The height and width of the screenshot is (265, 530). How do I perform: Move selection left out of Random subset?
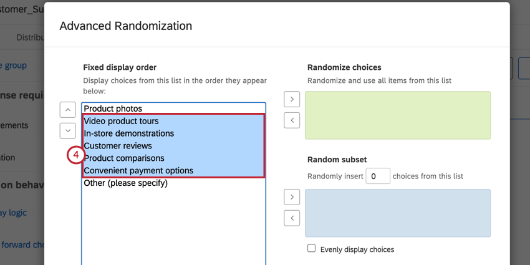(291, 218)
